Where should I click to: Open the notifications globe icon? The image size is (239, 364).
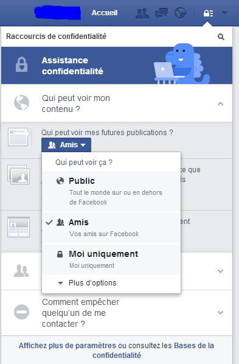coord(180,13)
